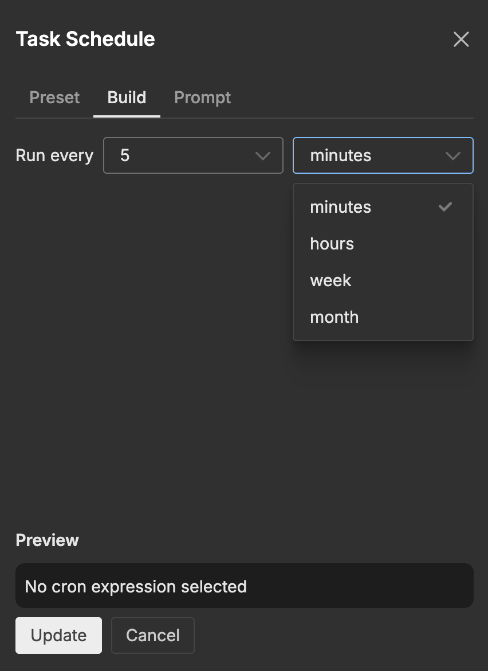
Task: Select week from the unit list
Action: [x=330, y=280]
